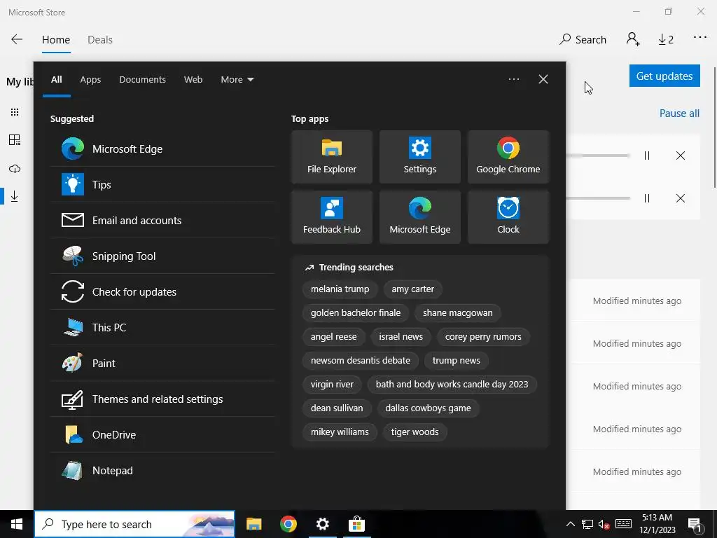Search trending term tiger woods
Screen dimensions: 717x538
pyautogui.click(x=415, y=432)
